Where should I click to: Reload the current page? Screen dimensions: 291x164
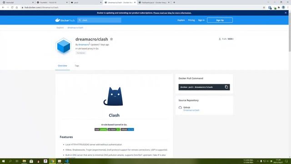tap(12, 7)
